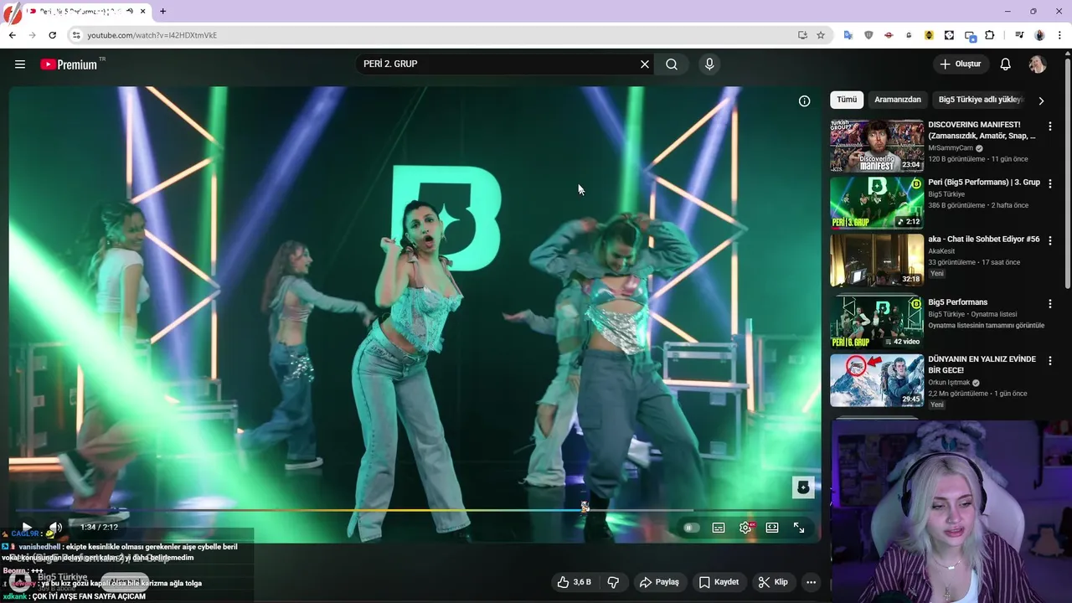The width and height of the screenshot is (1072, 603).
Task: Open a new browser tab
Action: pyautogui.click(x=162, y=11)
